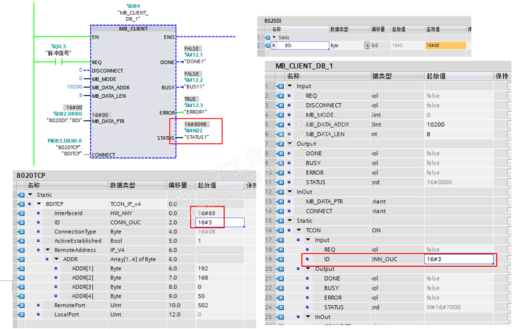Click the 名称 column header in 8020TCP table
516x329 pixels.
[x=67, y=185]
